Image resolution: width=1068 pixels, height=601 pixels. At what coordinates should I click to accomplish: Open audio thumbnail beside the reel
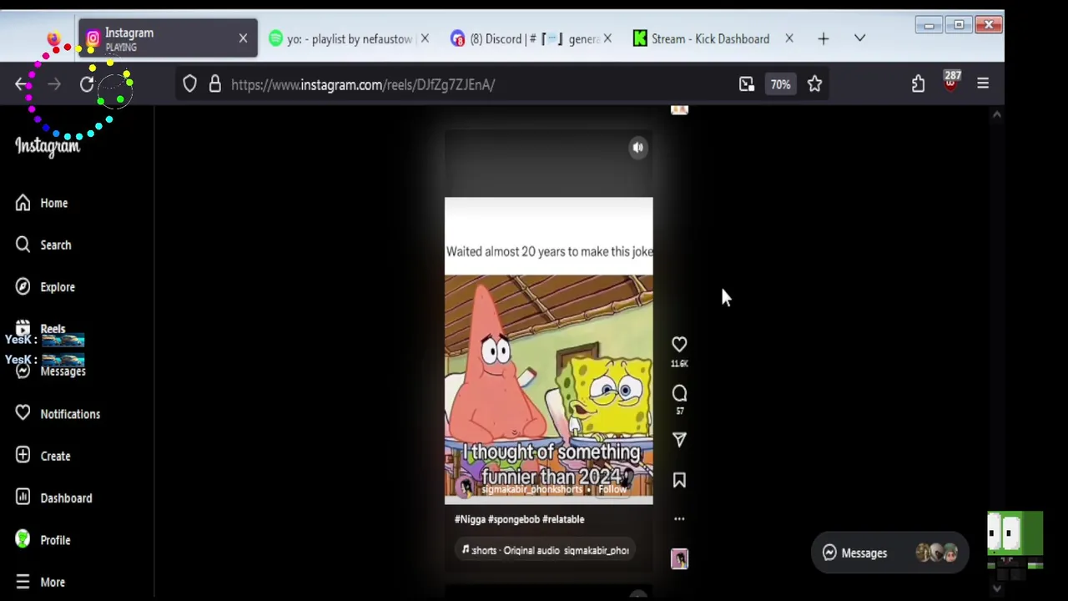pyautogui.click(x=679, y=558)
